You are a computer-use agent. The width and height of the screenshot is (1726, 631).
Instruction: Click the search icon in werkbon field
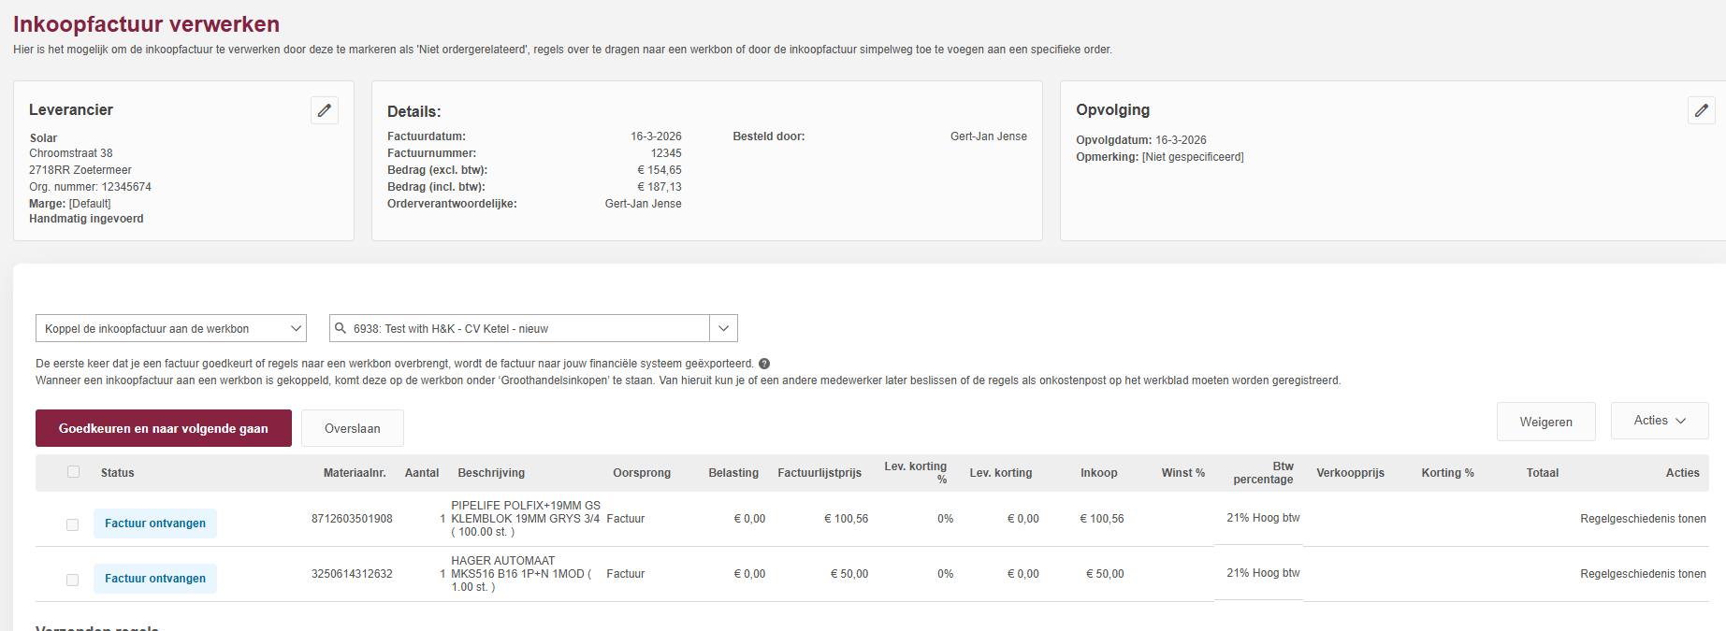341,328
